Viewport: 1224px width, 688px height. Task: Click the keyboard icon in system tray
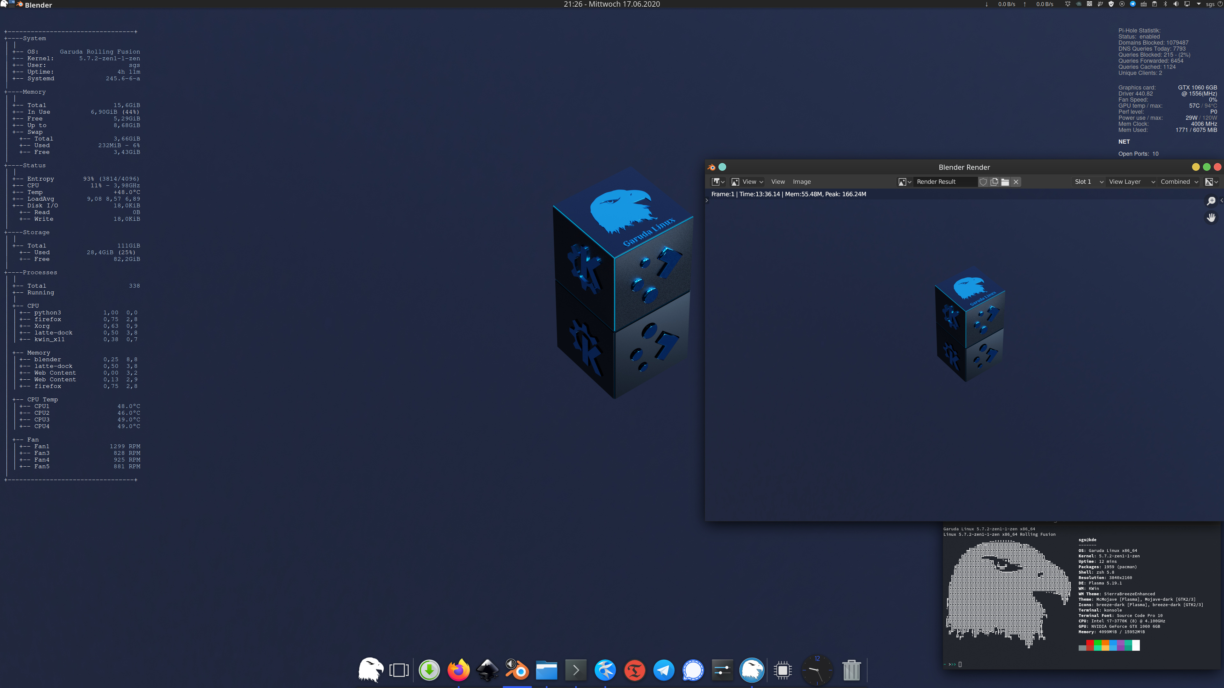pos(1143,4)
